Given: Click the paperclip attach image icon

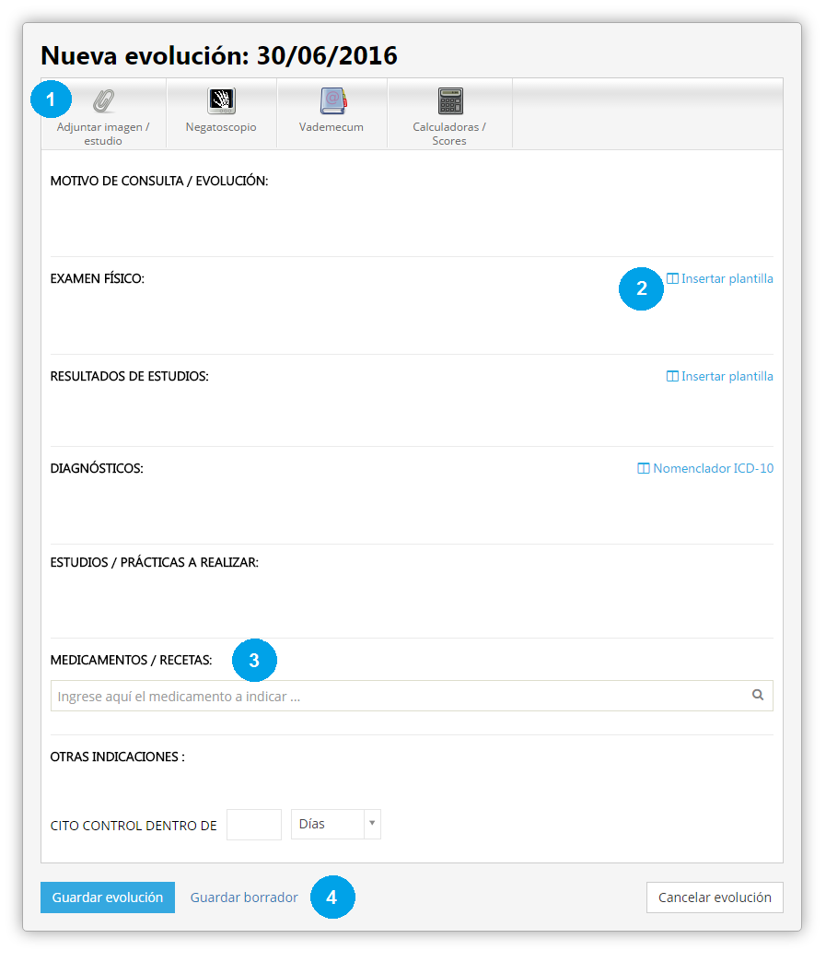Looking at the screenshot, I should [x=104, y=100].
